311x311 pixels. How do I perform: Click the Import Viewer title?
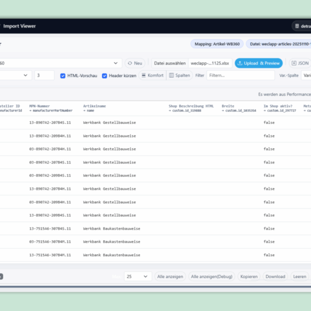[19, 26]
